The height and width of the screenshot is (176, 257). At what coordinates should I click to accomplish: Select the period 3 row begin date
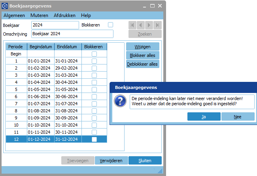pos(39,75)
